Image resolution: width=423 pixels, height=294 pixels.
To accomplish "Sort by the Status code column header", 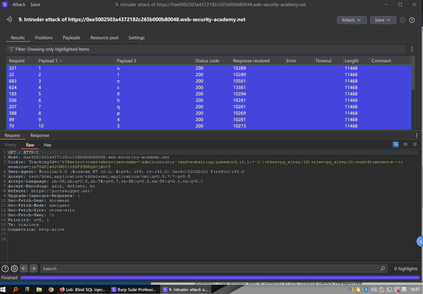I will coord(213,61).
